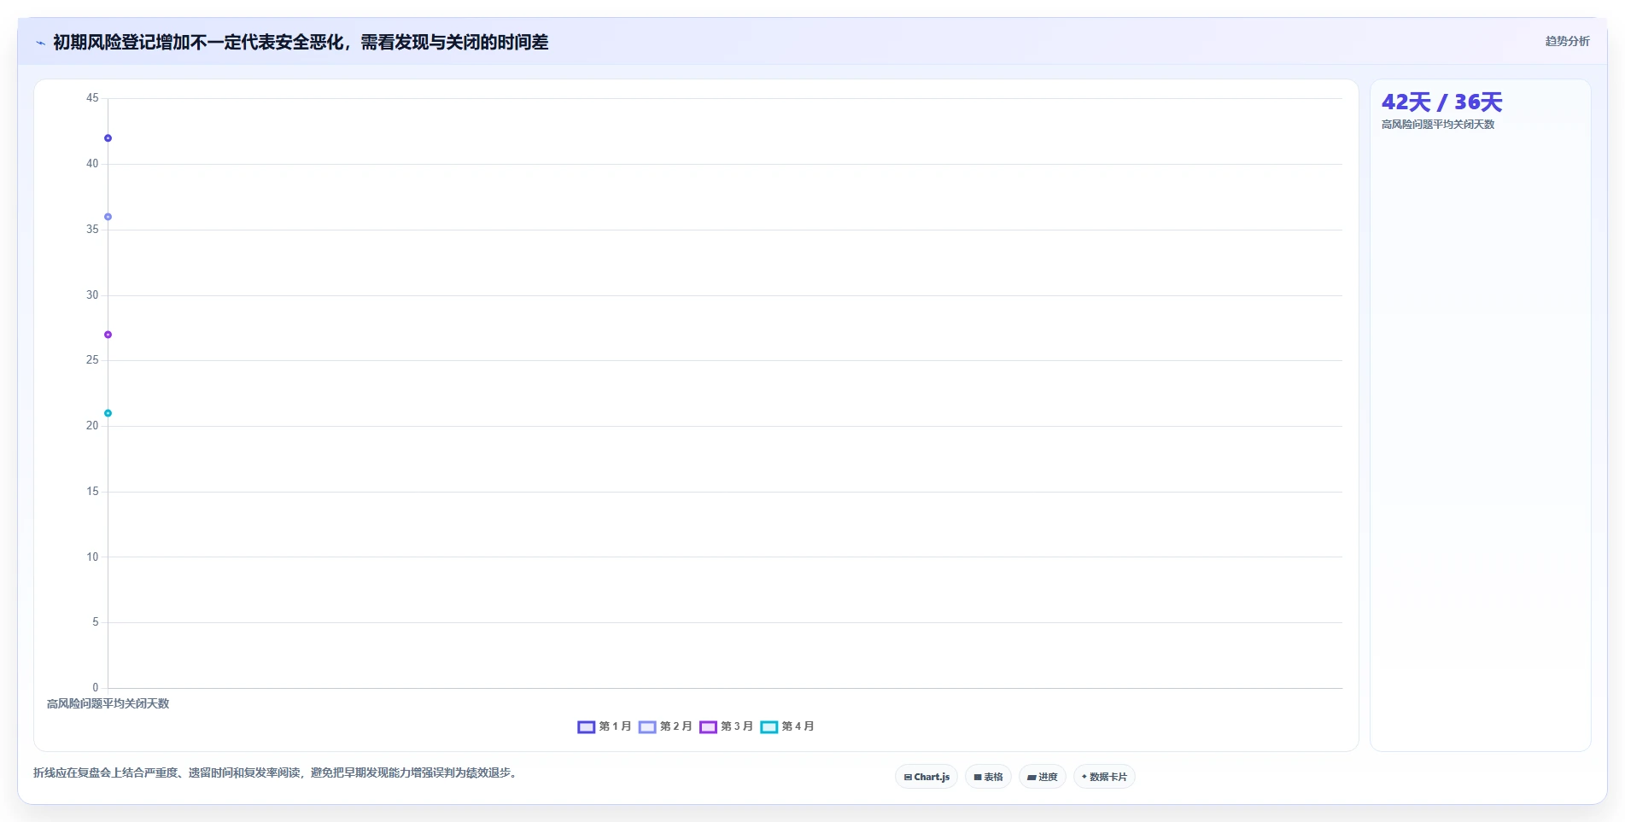The image size is (1625, 822).
Task: Click the y-axis tick label 40
Action: [x=92, y=164]
